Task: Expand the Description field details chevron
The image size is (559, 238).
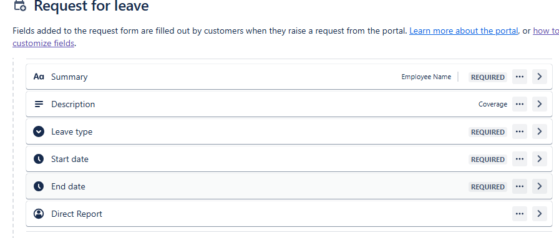Action: point(540,104)
